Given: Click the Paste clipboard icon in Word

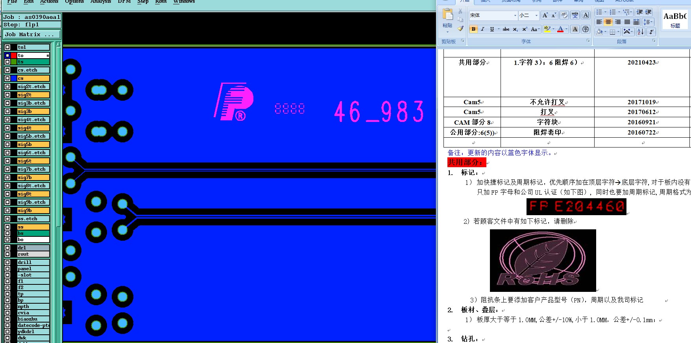Looking at the screenshot, I should click(x=447, y=15).
